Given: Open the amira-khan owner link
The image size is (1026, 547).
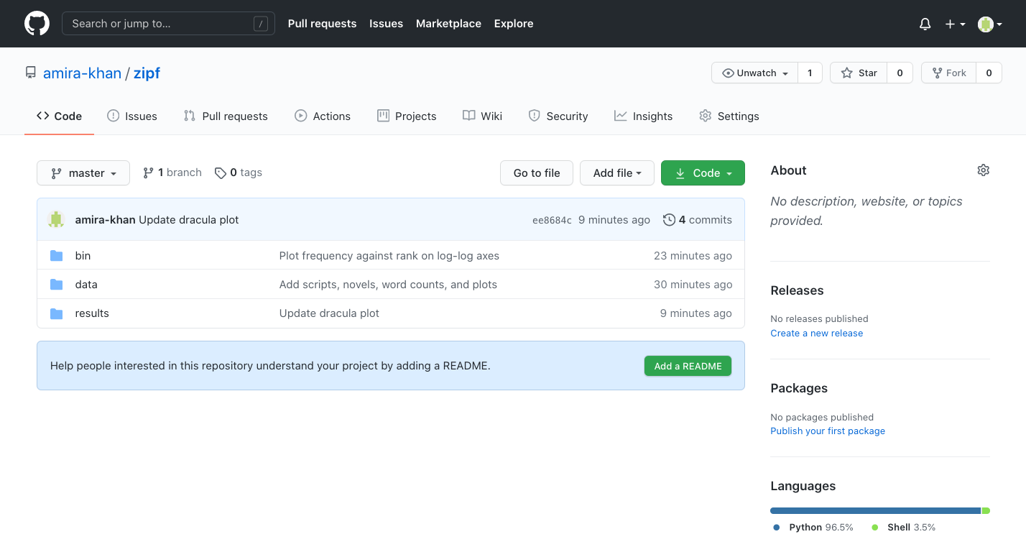Looking at the screenshot, I should [82, 73].
